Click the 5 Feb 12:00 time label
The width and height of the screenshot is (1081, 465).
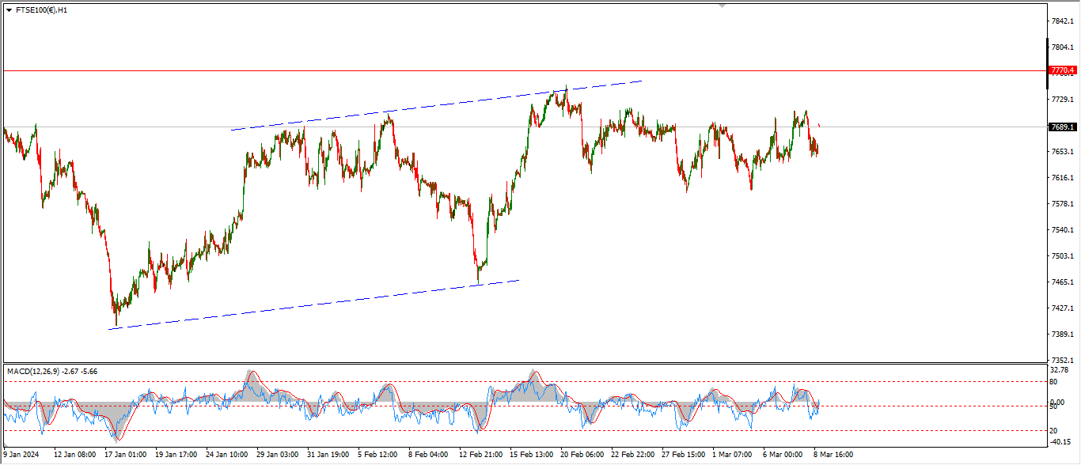(x=377, y=455)
